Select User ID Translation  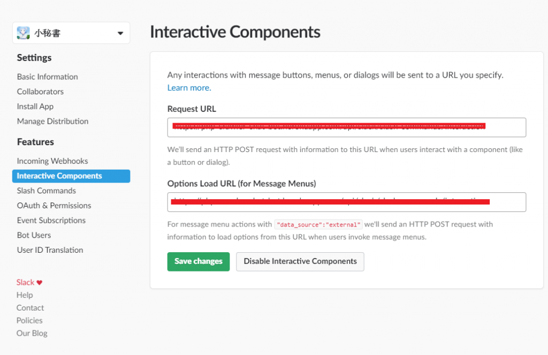[50, 250]
